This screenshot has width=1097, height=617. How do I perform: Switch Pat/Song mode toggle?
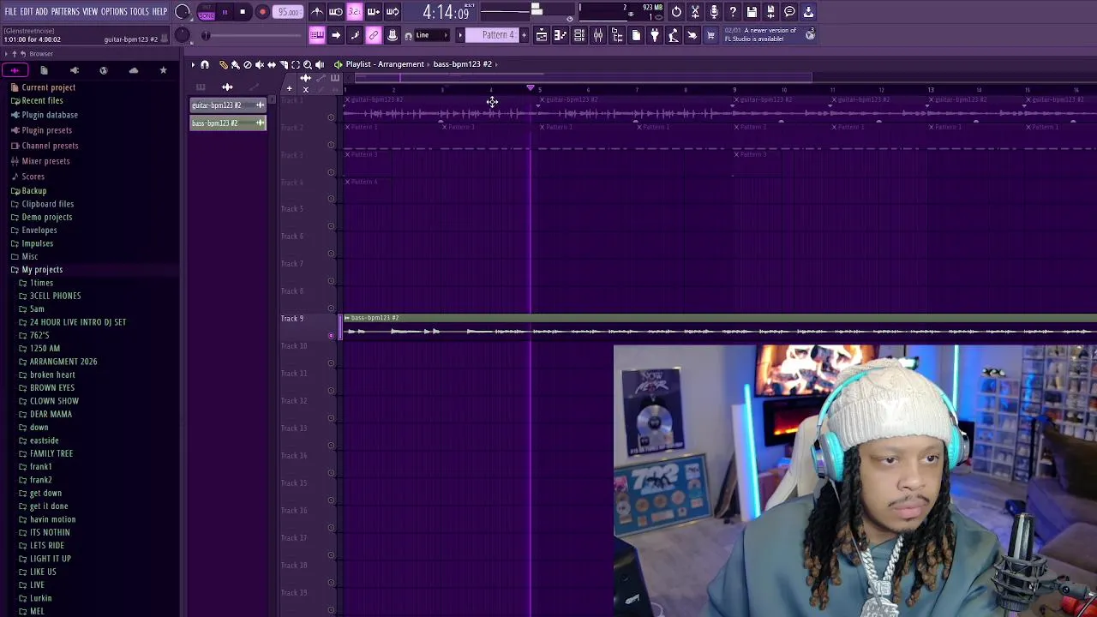(x=207, y=12)
